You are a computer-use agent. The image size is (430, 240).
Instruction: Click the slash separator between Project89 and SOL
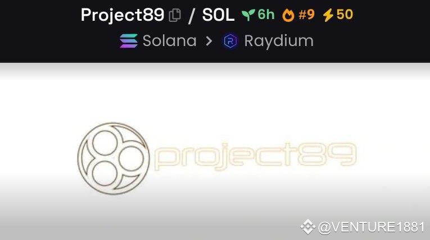pos(192,15)
